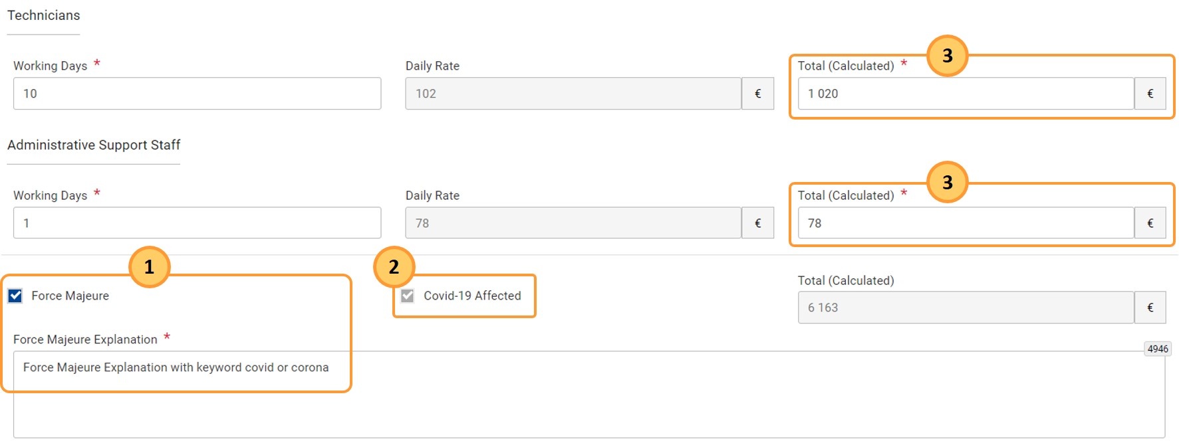Click the euro icon beside Administrative Daily Rate
Image resolution: width=1179 pixels, height=447 pixels.
point(757,223)
